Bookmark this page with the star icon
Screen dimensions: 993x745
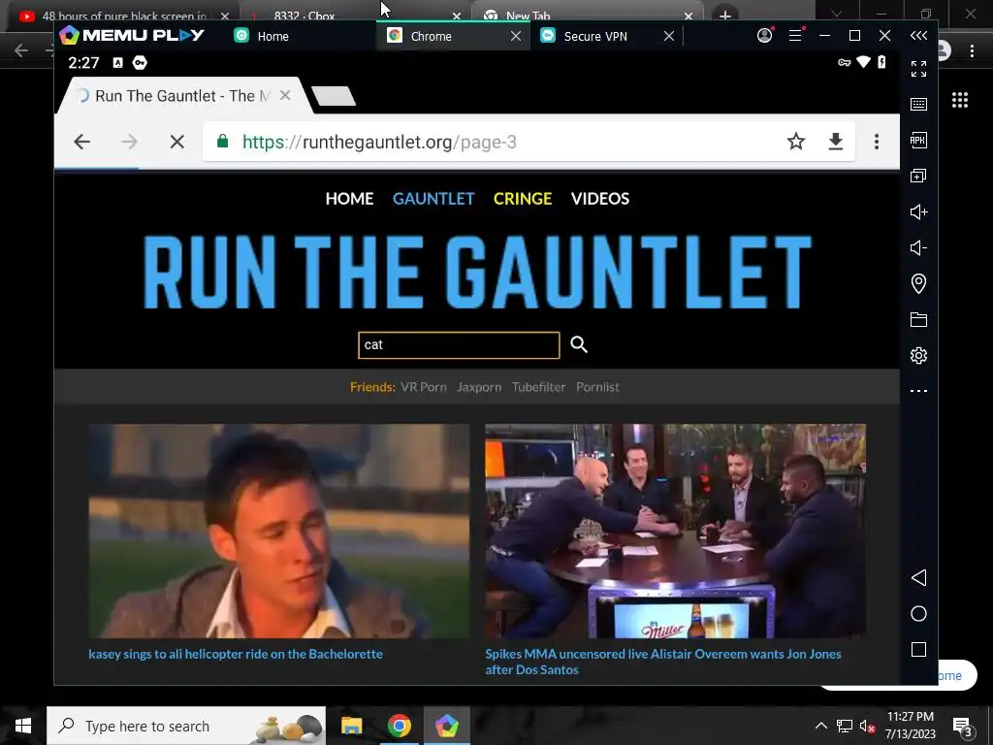(x=796, y=142)
